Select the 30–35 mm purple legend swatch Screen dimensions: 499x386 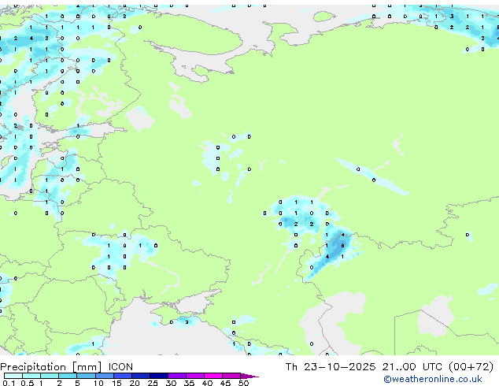tap(176, 376)
